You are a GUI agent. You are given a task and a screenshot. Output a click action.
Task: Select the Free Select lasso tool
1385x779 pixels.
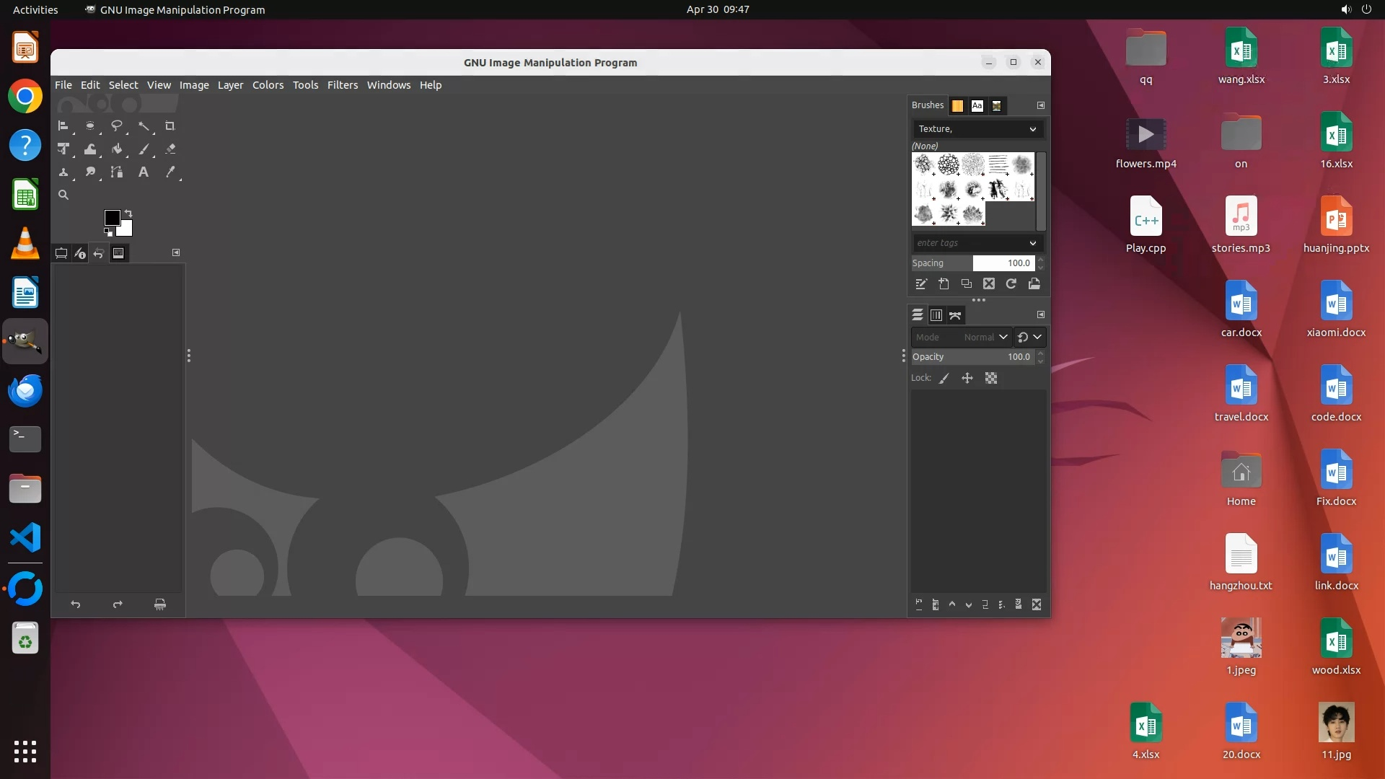(116, 126)
